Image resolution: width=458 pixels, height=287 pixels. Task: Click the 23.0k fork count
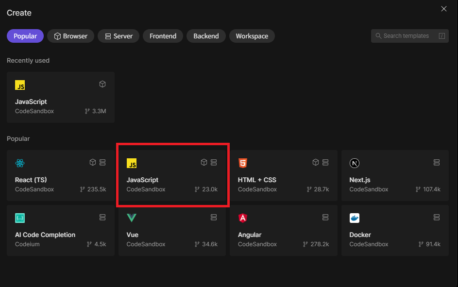[x=210, y=189]
